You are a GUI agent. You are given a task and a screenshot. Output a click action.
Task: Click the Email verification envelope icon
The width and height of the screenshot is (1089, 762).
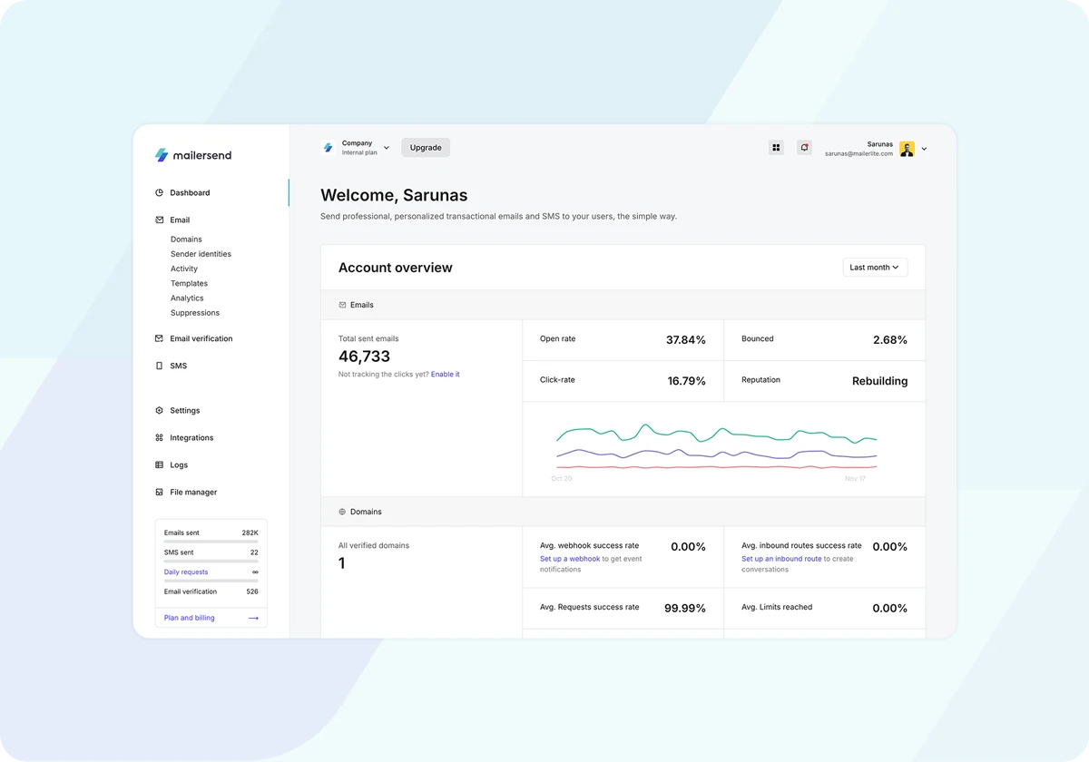click(x=160, y=338)
